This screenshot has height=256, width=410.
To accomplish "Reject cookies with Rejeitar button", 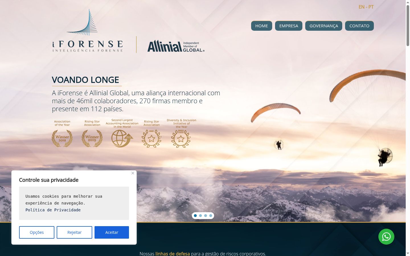I will tap(74, 232).
